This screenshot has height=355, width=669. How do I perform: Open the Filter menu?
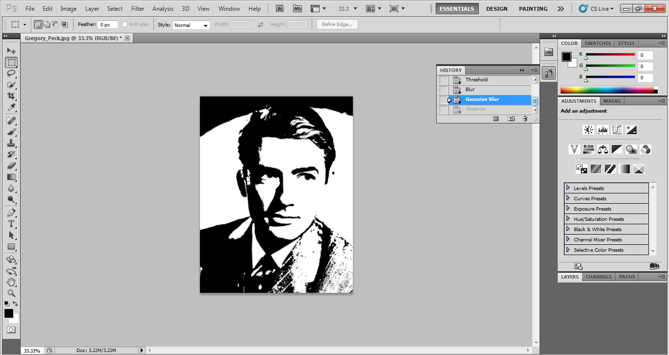(x=138, y=8)
